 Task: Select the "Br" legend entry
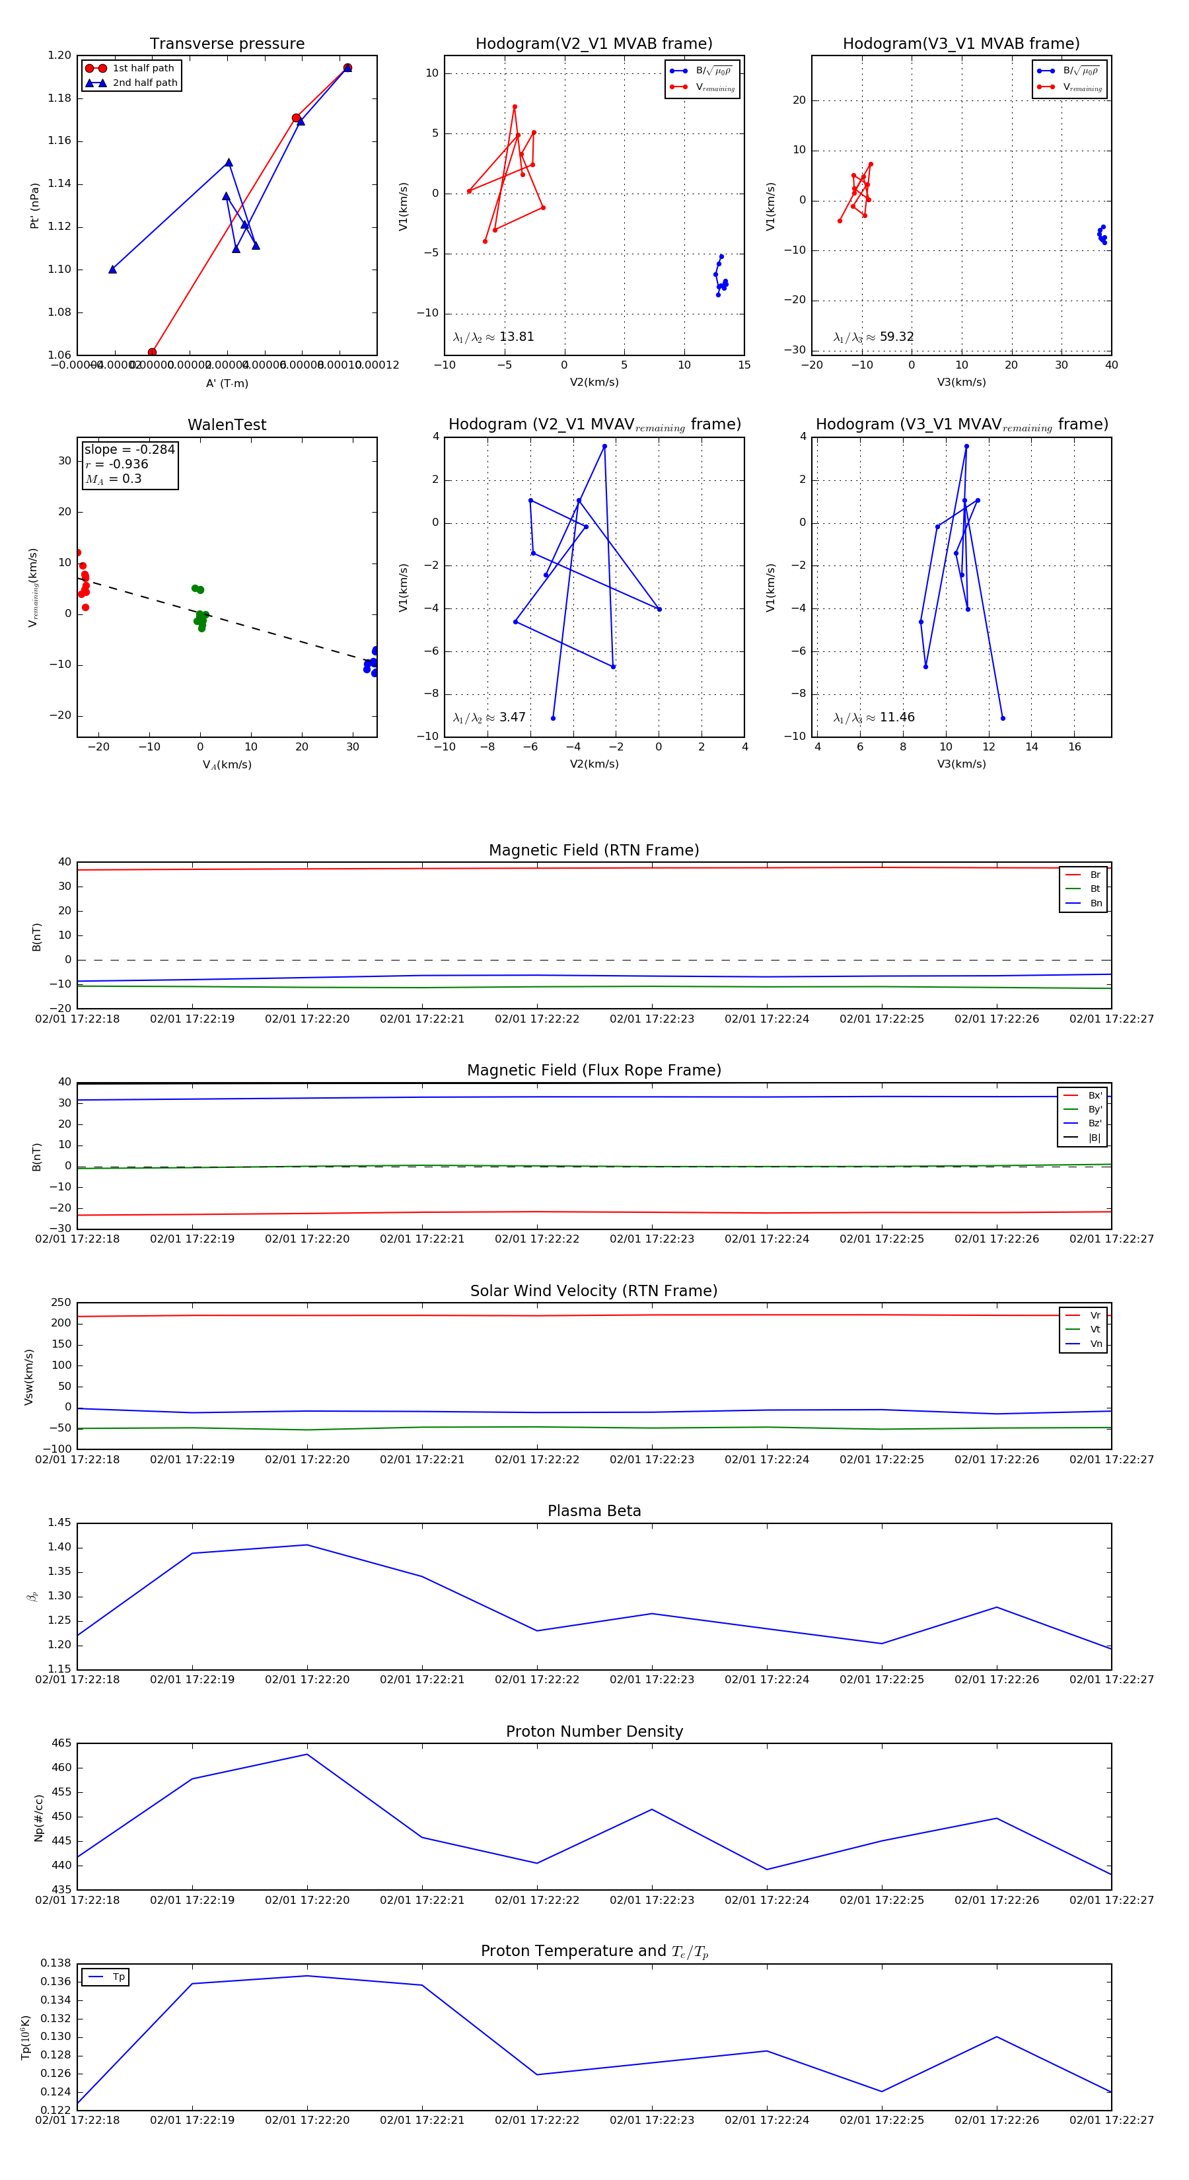[x=1083, y=875]
